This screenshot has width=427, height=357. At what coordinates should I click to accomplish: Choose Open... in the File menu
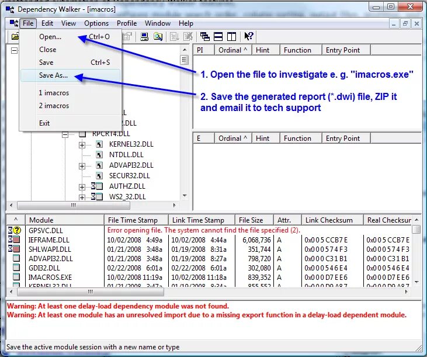pyautogui.click(x=70, y=36)
